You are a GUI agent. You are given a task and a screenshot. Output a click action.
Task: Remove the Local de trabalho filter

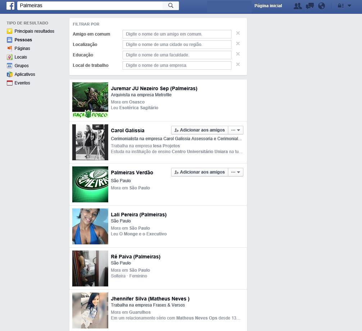tap(238, 64)
